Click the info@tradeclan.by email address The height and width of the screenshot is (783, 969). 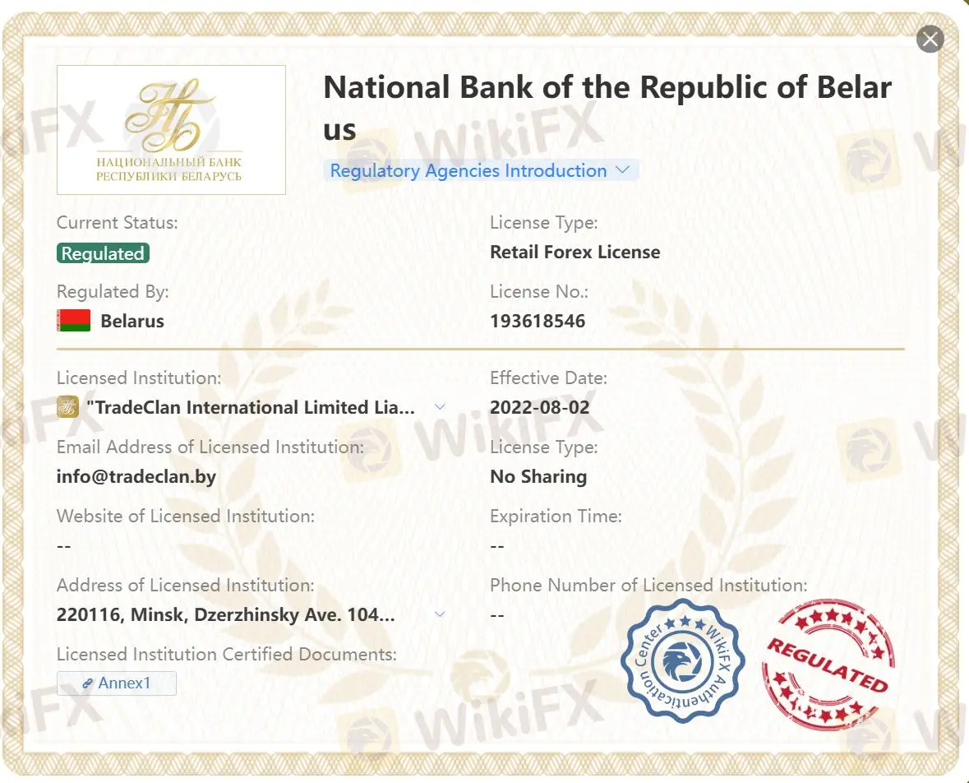[136, 477]
